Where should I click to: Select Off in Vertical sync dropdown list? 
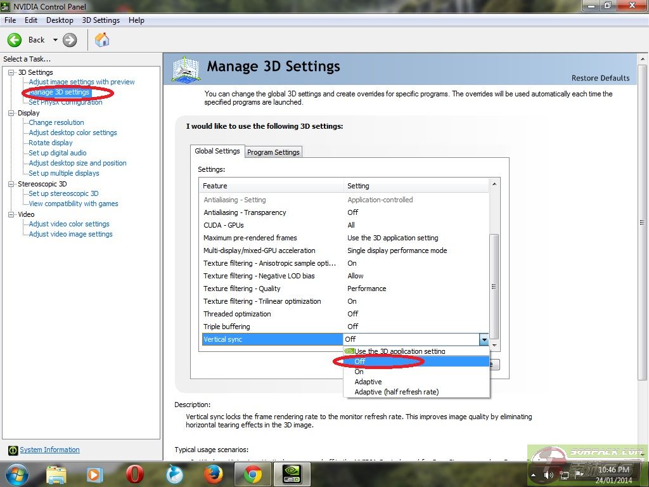pyautogui.click(x=360, y=361)
